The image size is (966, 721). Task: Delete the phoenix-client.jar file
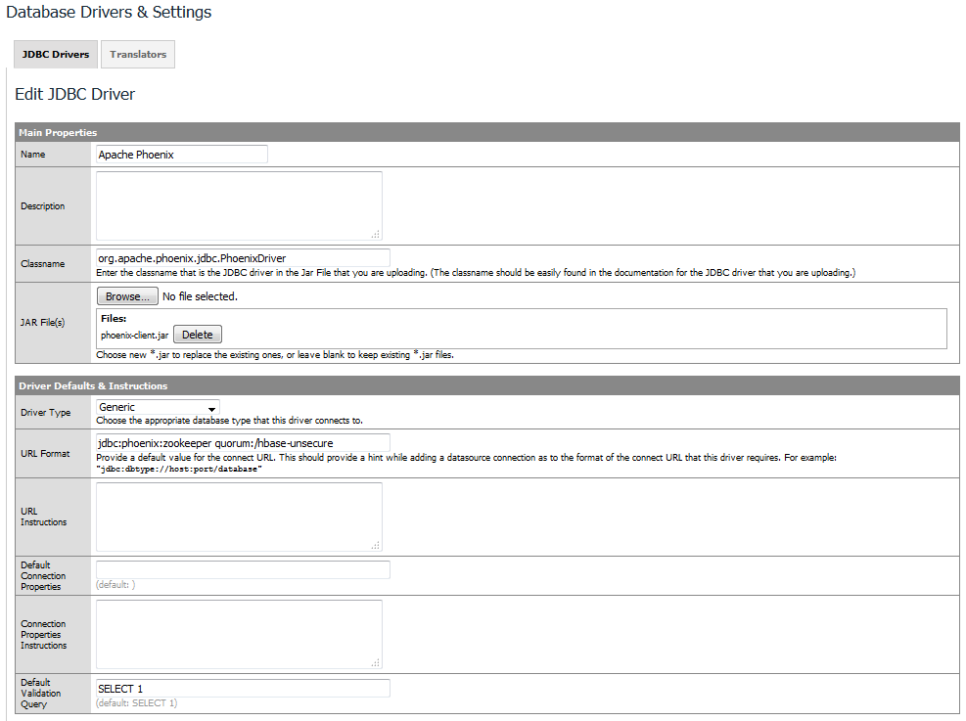[x=197, y=334]
